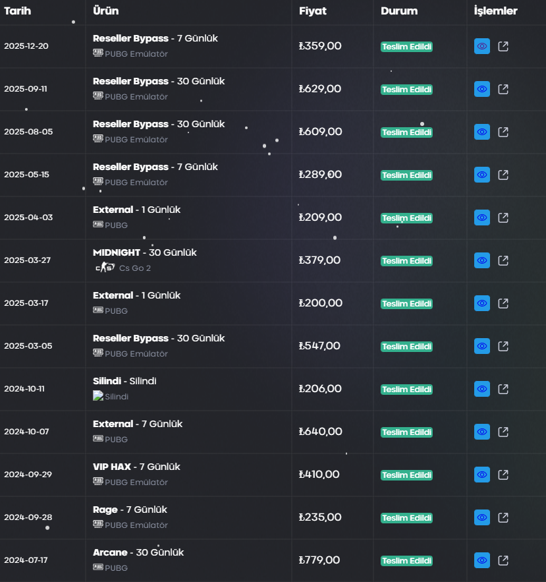
Task: Click the product name Arcane - 30 Günlük
Action: (138, 552)
